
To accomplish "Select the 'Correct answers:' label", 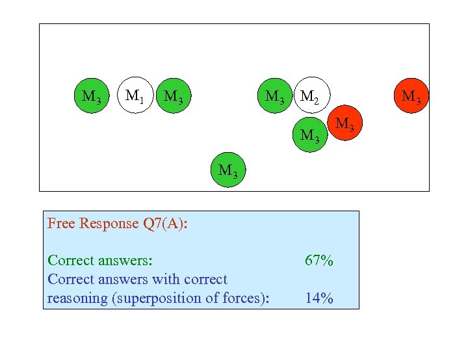I will [x=101, y=261].
